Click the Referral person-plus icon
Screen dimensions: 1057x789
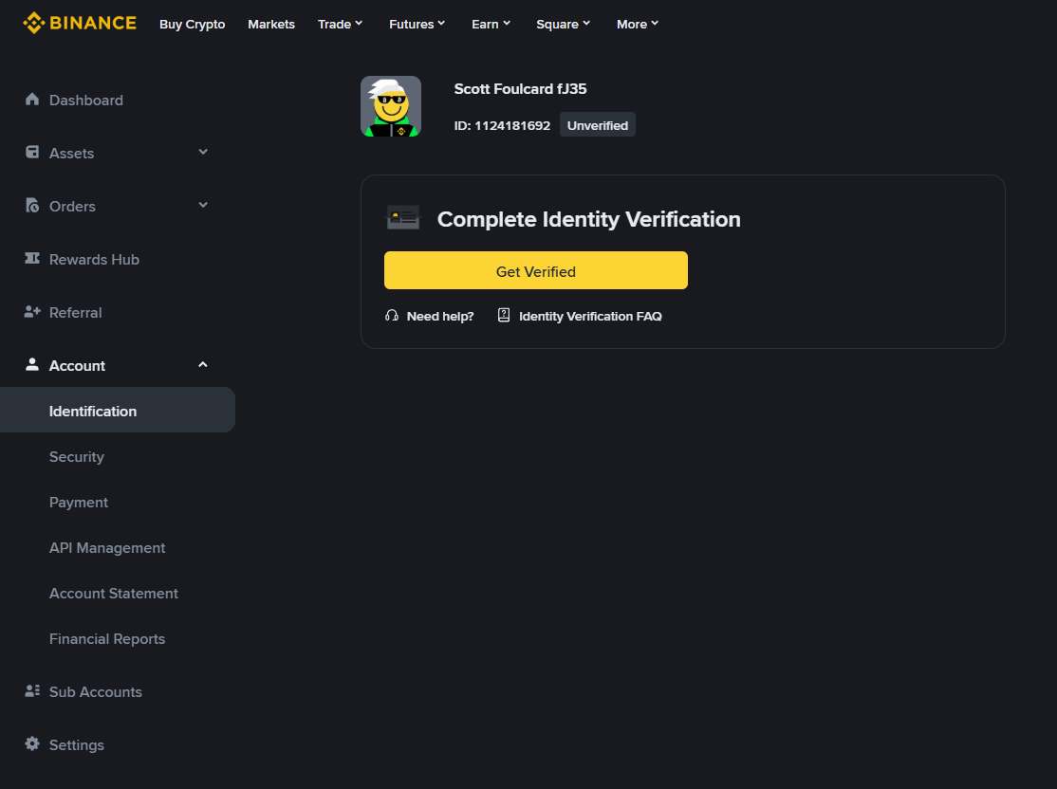(32, 312)
